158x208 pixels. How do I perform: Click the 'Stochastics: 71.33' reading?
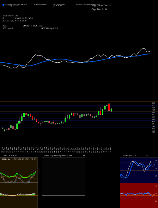[10, 16]
